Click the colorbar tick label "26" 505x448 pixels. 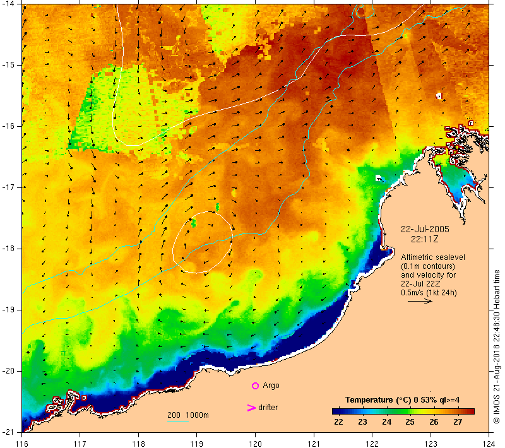[434, 421]
